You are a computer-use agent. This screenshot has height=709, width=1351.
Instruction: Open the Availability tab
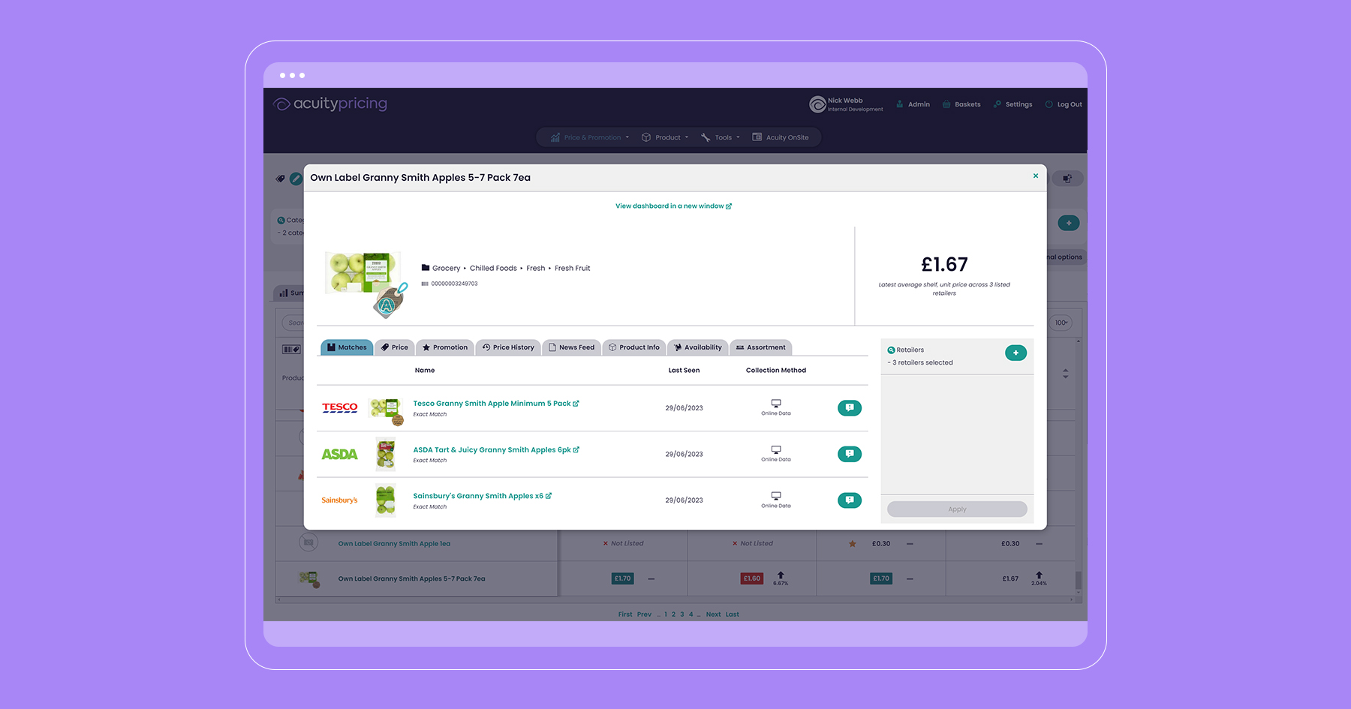coord(697,347)
